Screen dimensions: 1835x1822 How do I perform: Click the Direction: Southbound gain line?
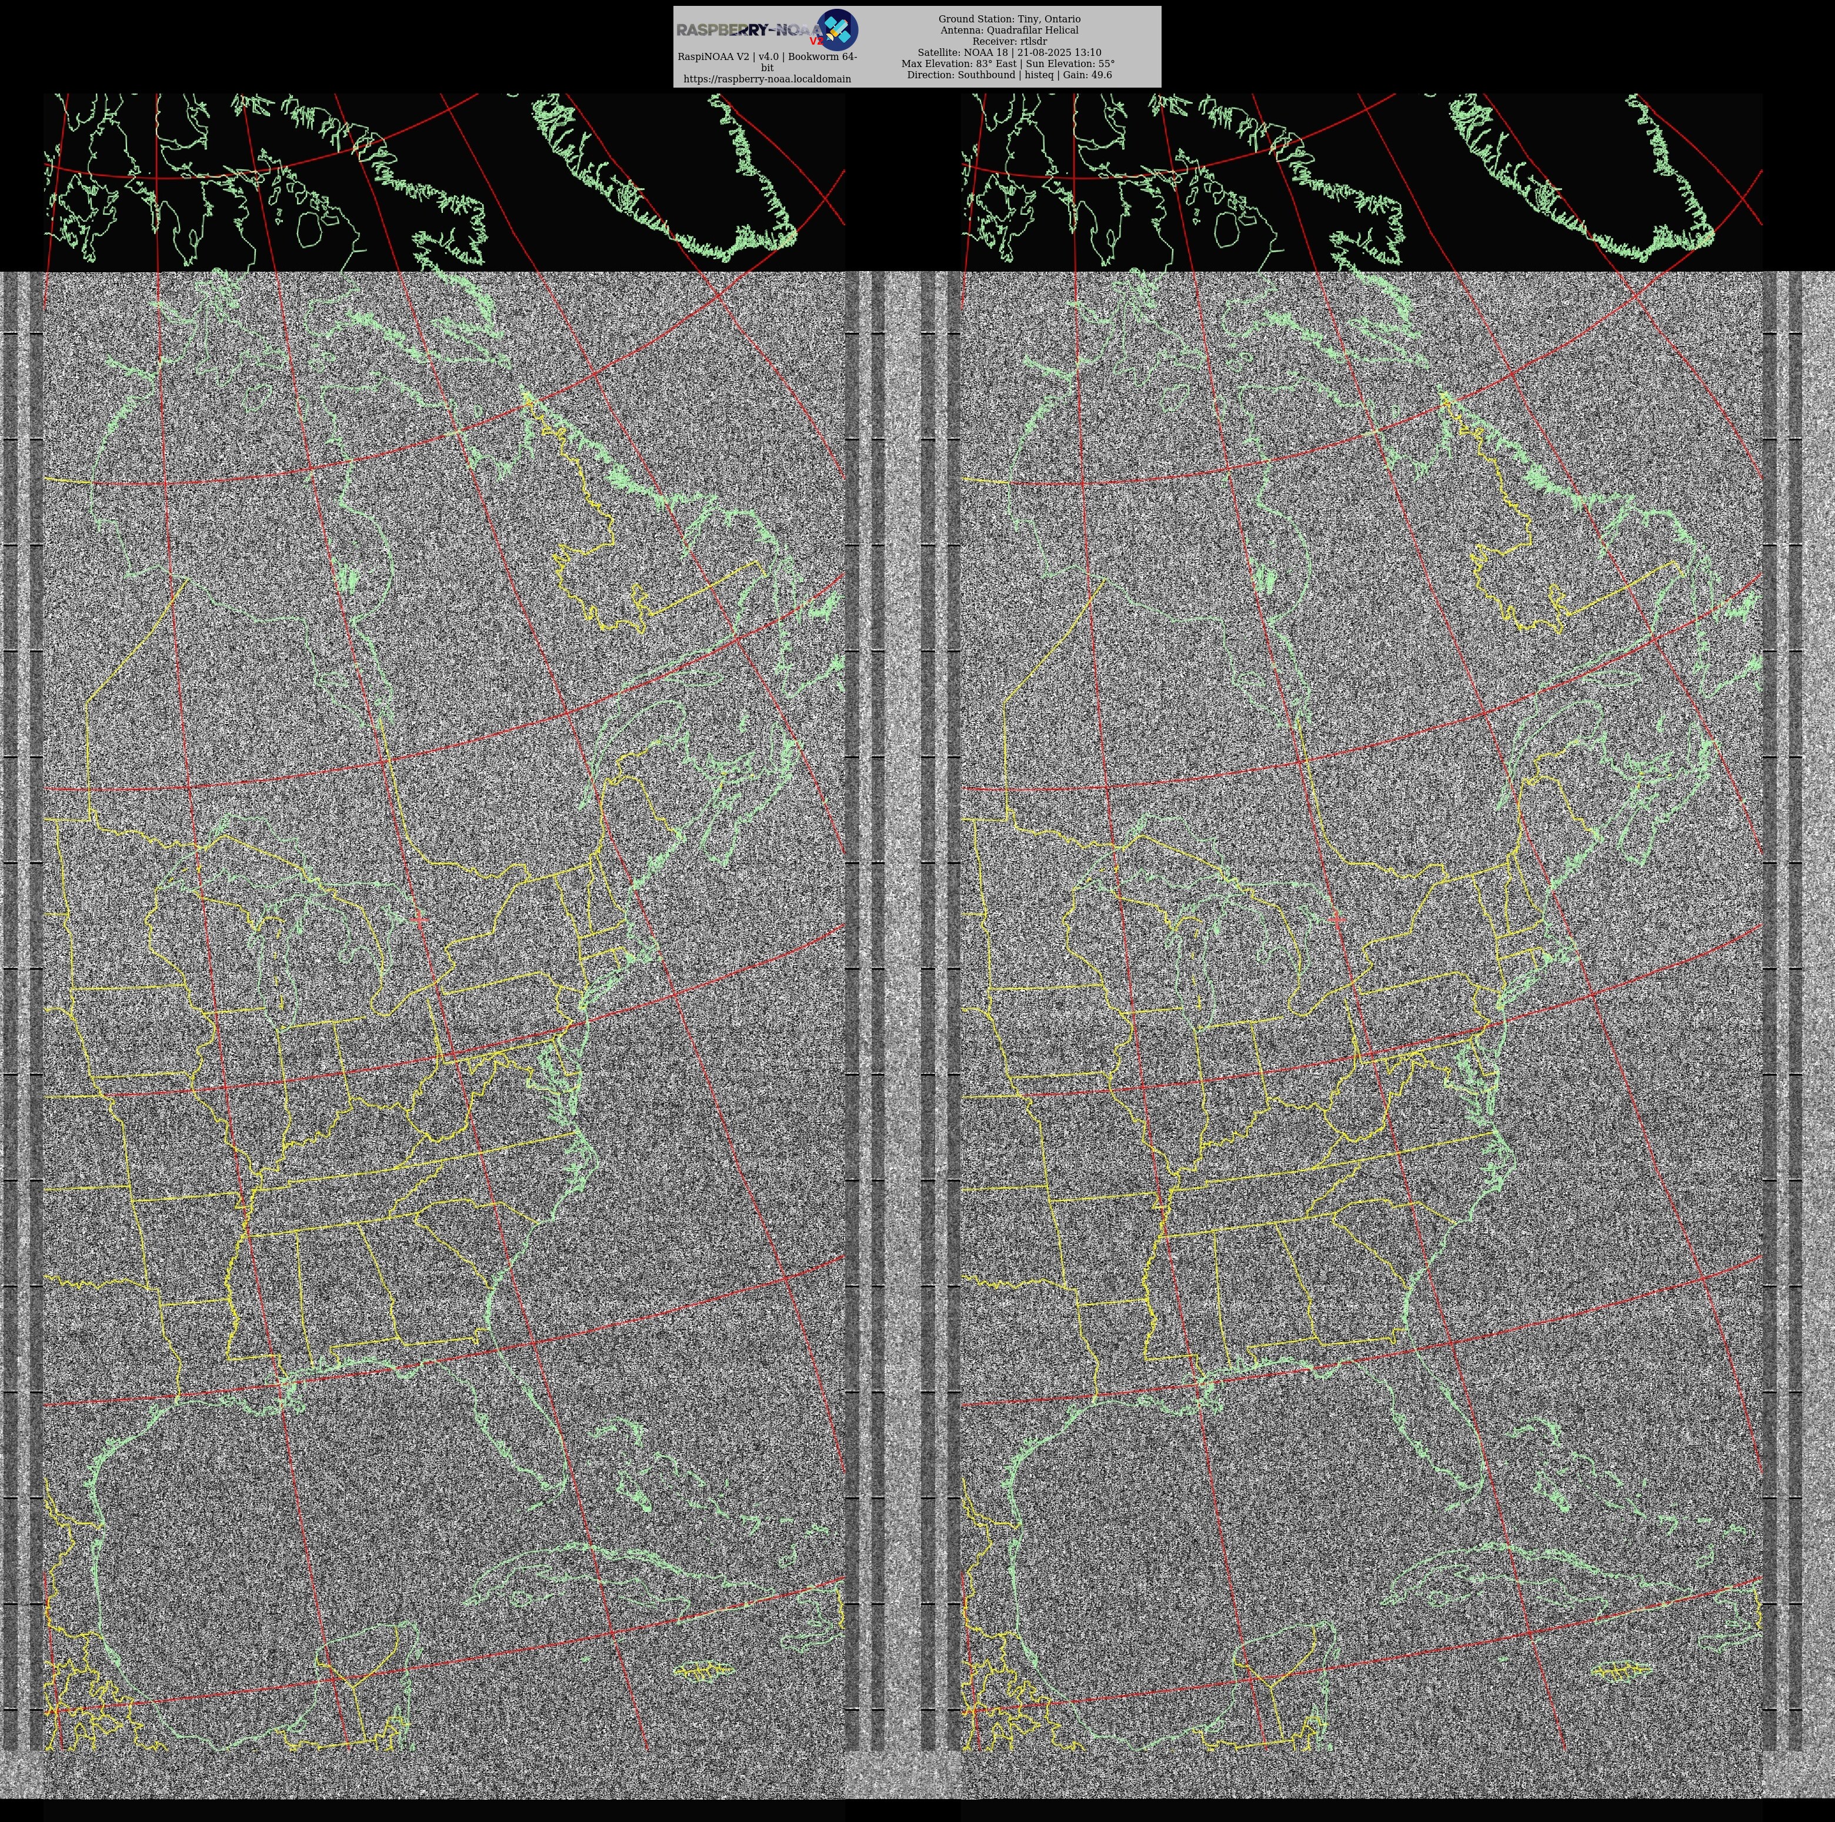pos(1009,75)
